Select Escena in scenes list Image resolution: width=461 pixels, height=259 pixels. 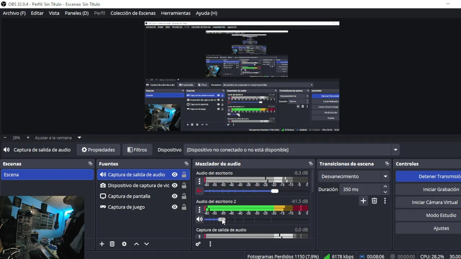(47, 174)
